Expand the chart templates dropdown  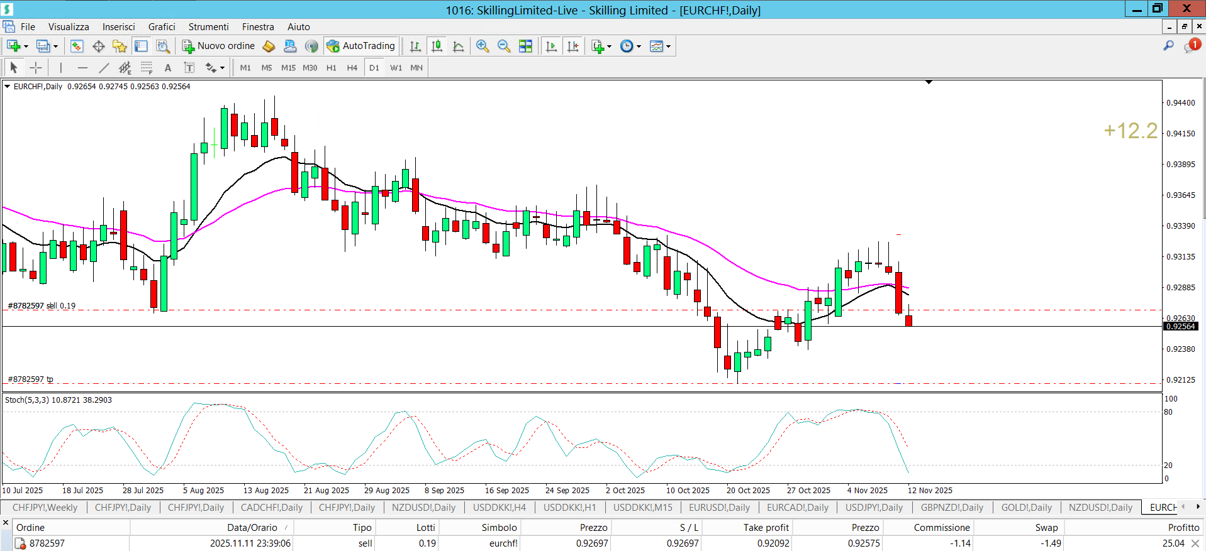pyautogui.click(x=668, y=46)
